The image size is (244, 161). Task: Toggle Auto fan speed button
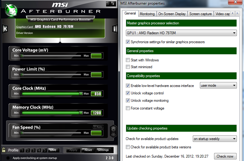[x=98, y=127]
